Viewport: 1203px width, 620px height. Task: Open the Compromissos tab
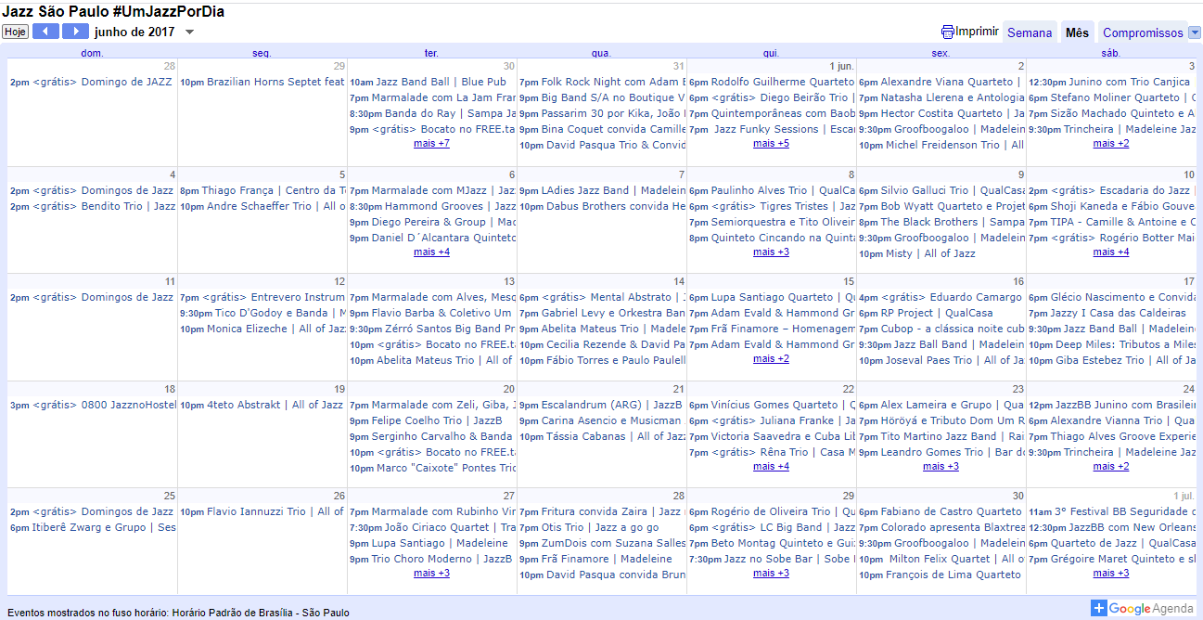click(x=1143, y=32)
